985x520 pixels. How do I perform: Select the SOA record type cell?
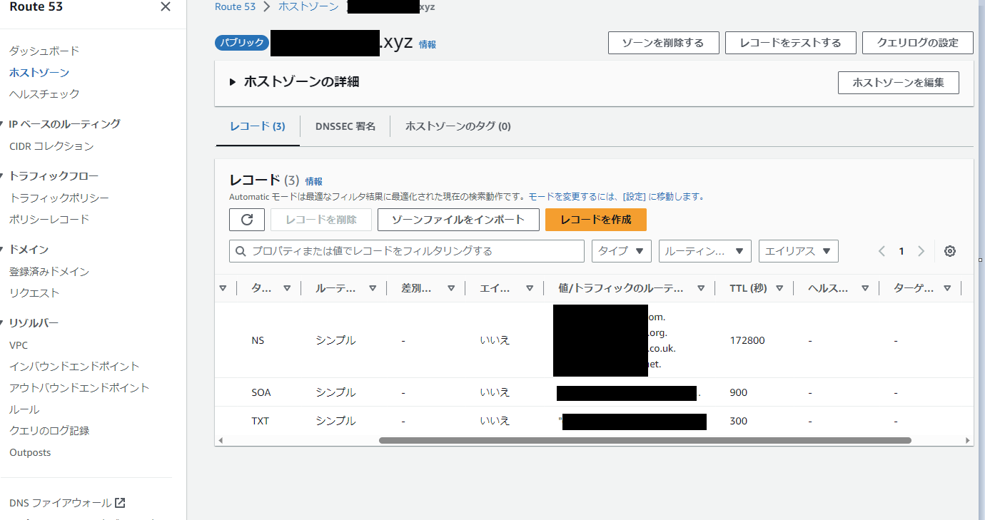(x=261, y=392)
